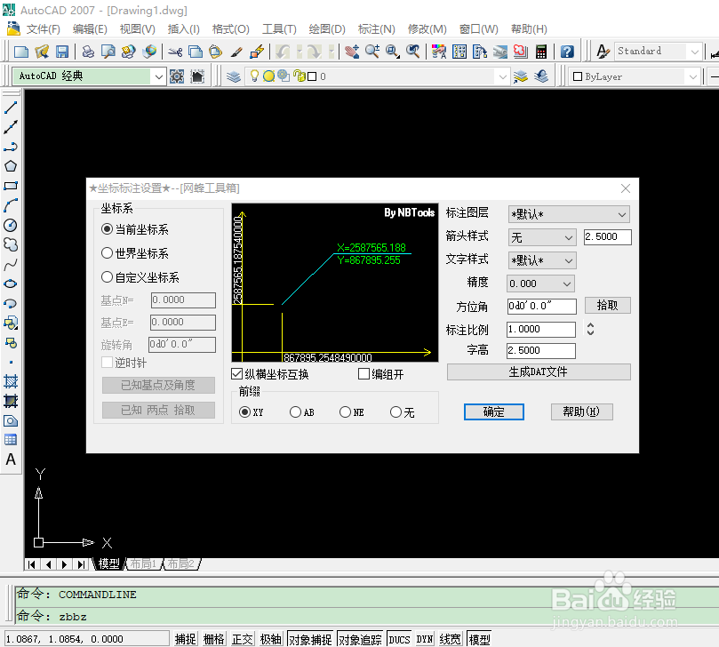Click arrow size field 2.5000
Screen dimensions: 719x647
(608, 237)
